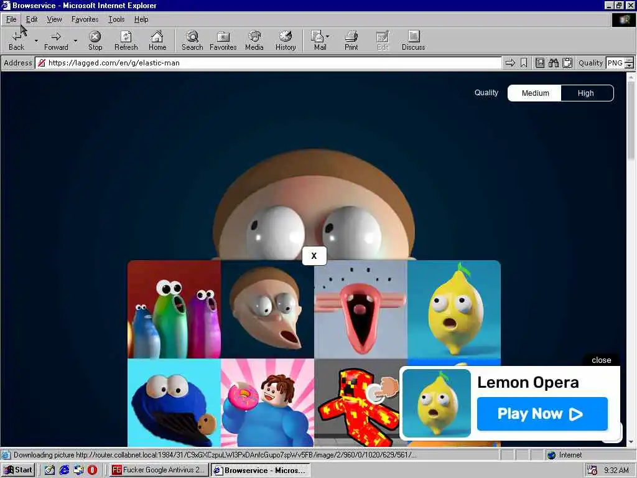
Task: Switch to Fucker Google Antivirus taskbar window
Action: [159, 470]
